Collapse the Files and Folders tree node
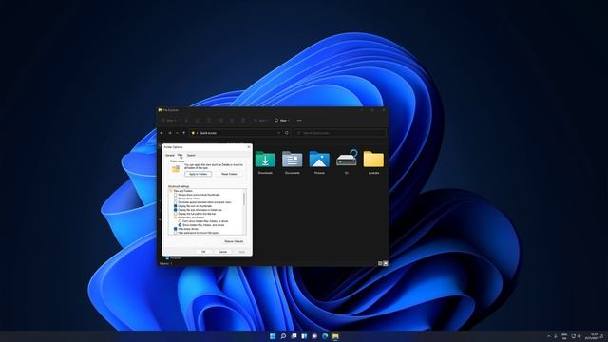Viewport: 608px width, 342px height. point(171,191)
